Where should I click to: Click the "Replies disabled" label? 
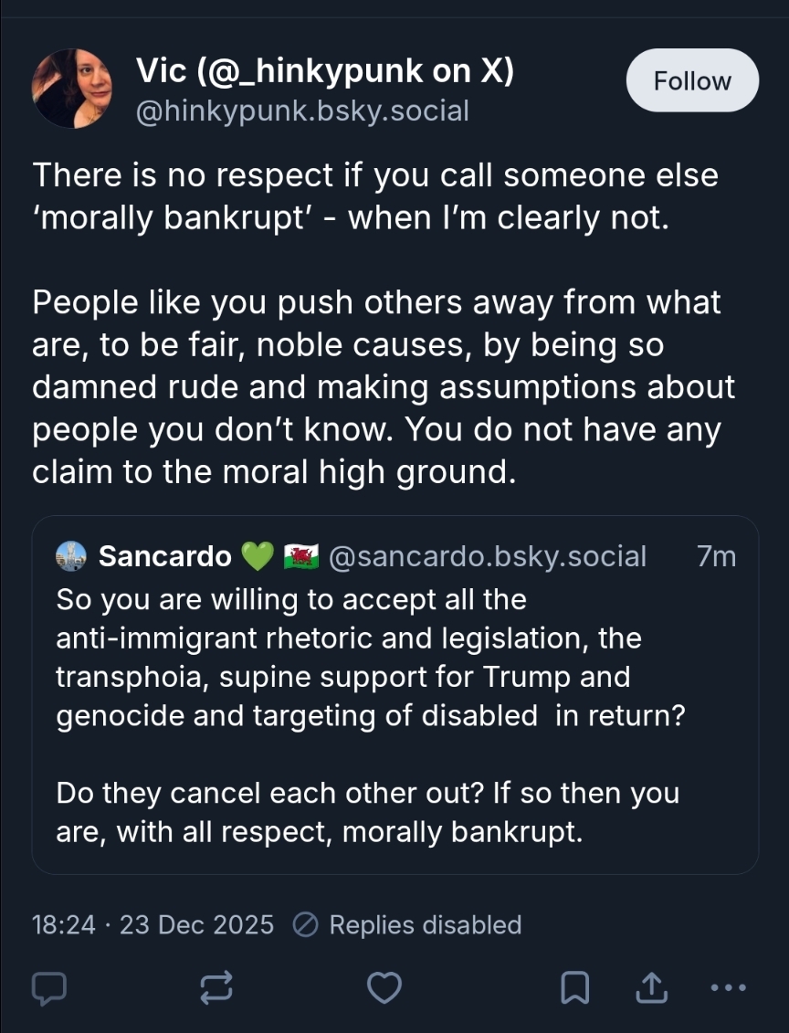coord(425,924)
